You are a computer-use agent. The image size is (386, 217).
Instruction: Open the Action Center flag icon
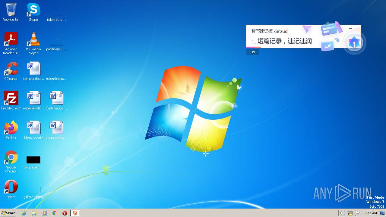[x=357, y=213]
